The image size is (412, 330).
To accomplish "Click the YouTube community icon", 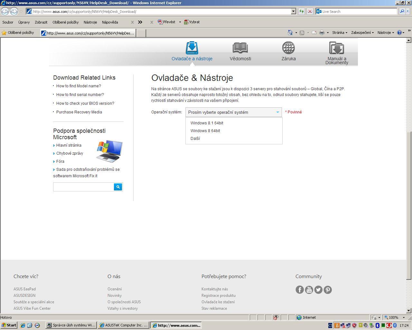I will [x=309, y=290].
